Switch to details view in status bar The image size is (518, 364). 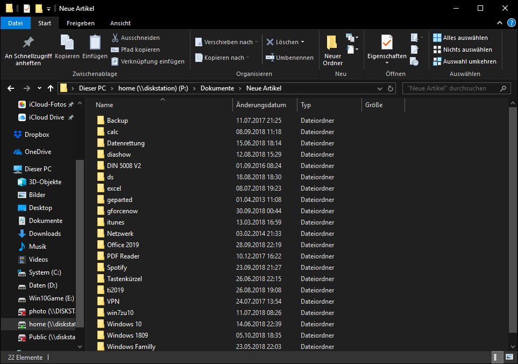pyautogui.click(x=495, y=357)
